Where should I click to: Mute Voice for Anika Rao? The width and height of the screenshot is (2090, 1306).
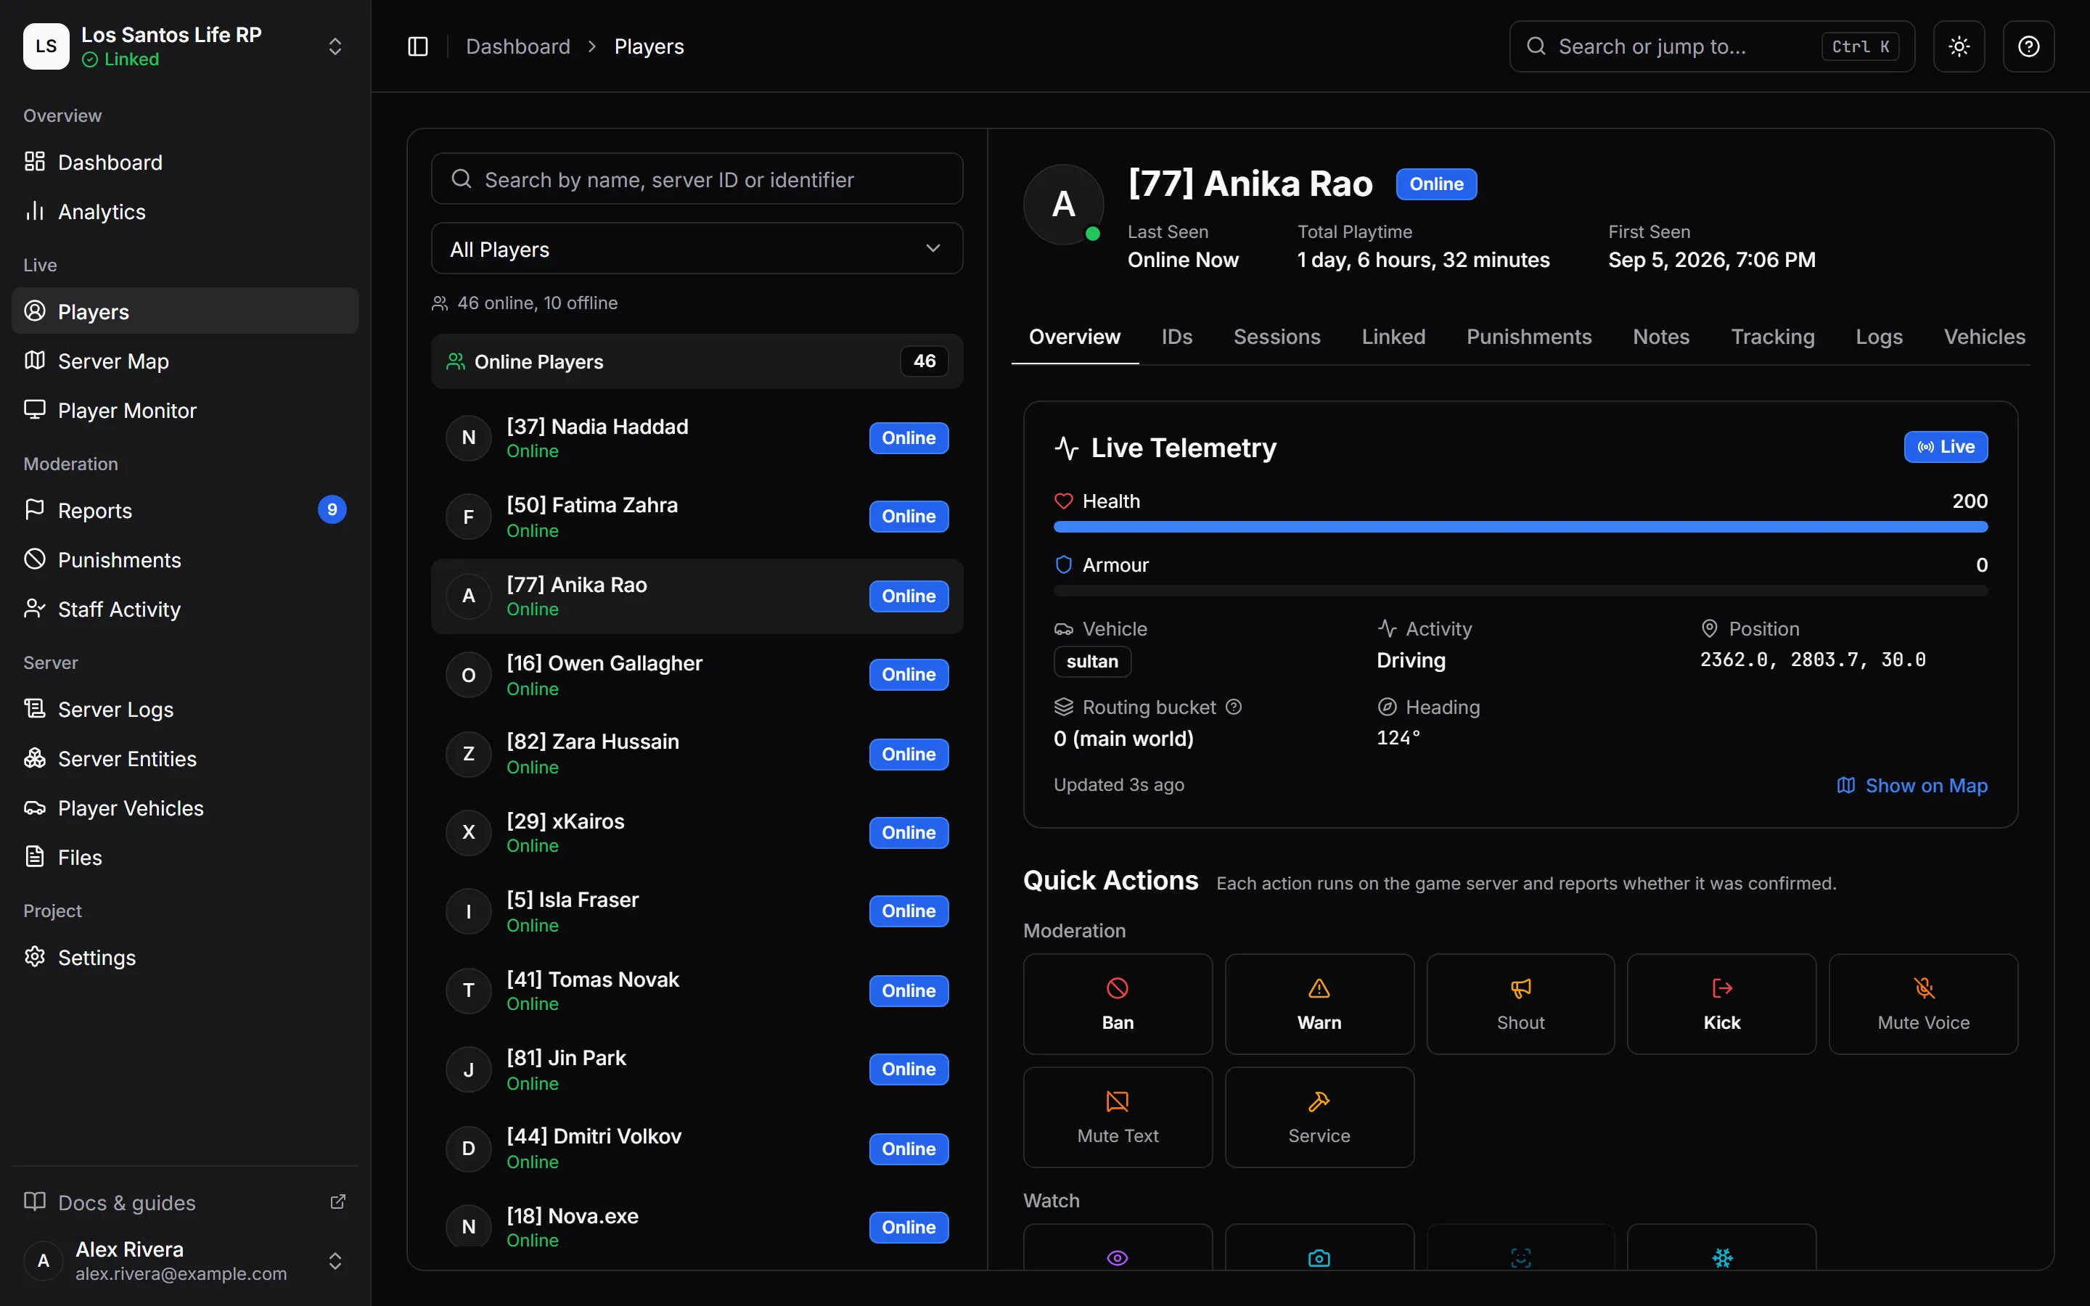coord(1923,1003)
